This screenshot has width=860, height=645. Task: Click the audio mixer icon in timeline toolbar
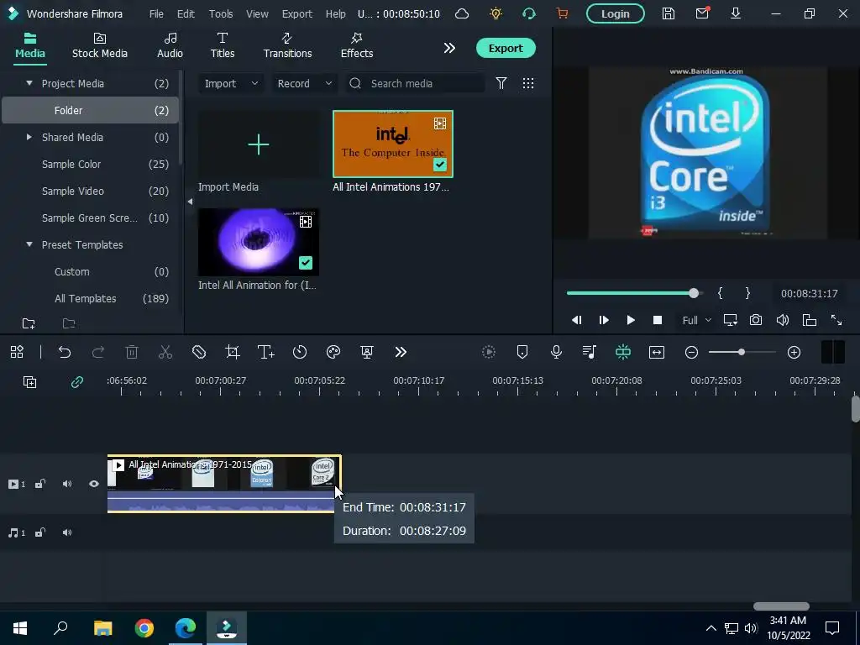coord(589,352)
